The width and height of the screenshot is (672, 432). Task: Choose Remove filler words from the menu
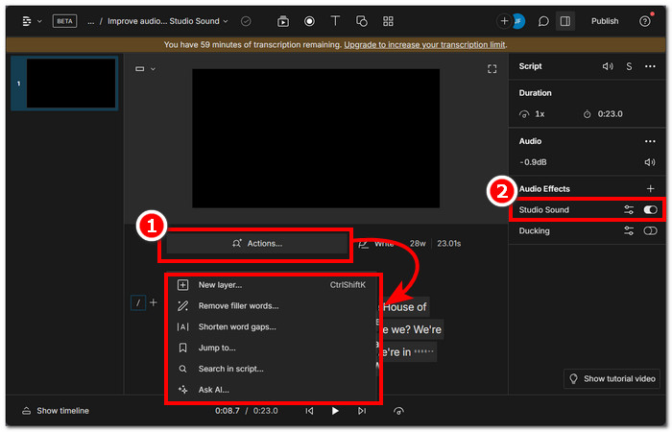tap(238, 305)
